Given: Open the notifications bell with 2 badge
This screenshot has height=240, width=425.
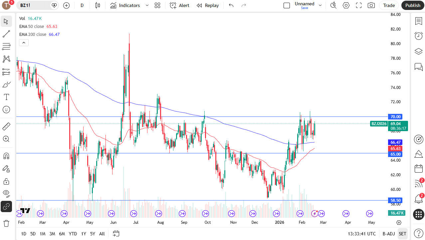Looking at the screenshot, I should pyautogui.click(x=418, y=199).
